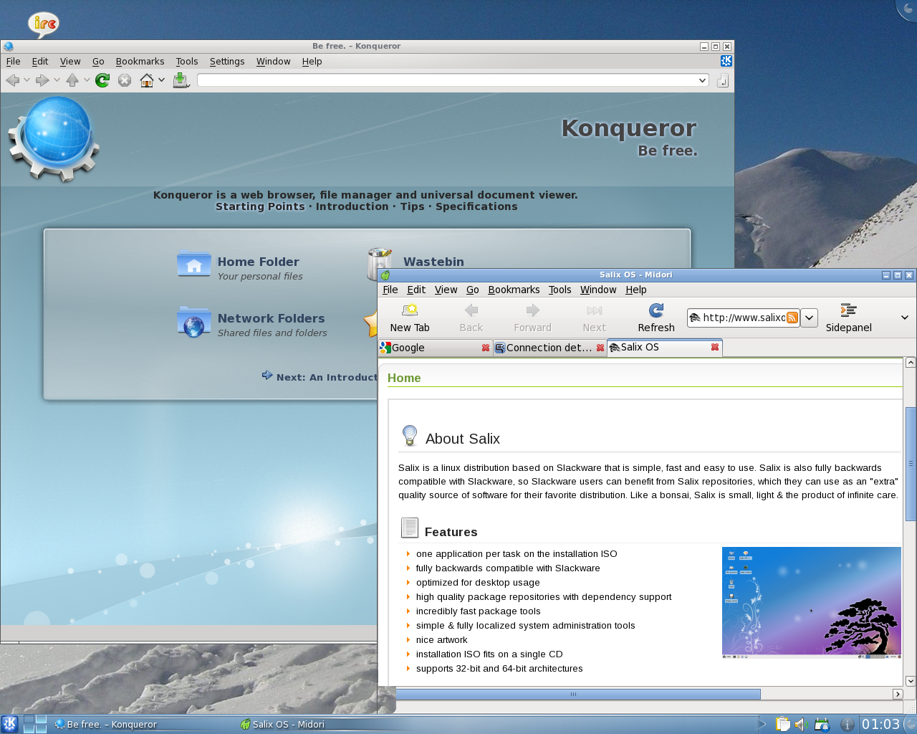The image size is (917, 734).
Task: Open a New Tab in Midori
Action: pyautogui.click(x=410, y=318)
